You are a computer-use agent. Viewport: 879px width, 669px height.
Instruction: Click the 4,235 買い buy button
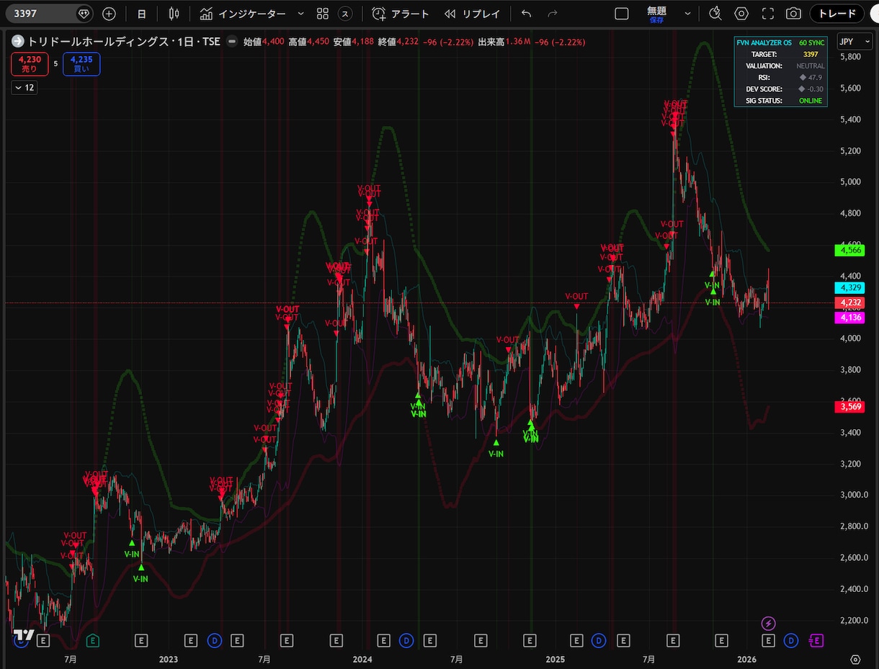pyautogui.click(x=81, y=64)
